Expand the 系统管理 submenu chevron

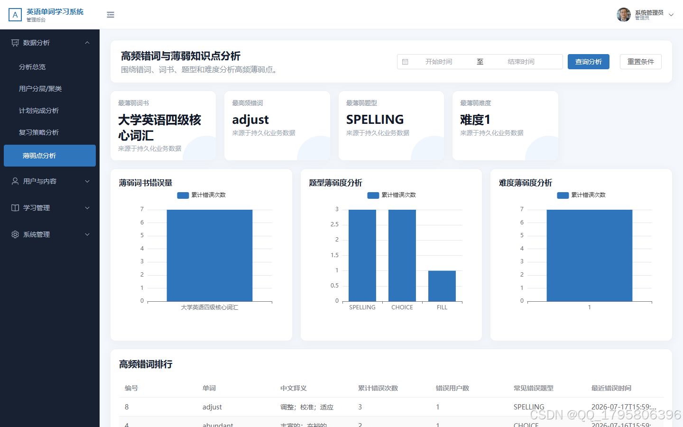(87, 234)
